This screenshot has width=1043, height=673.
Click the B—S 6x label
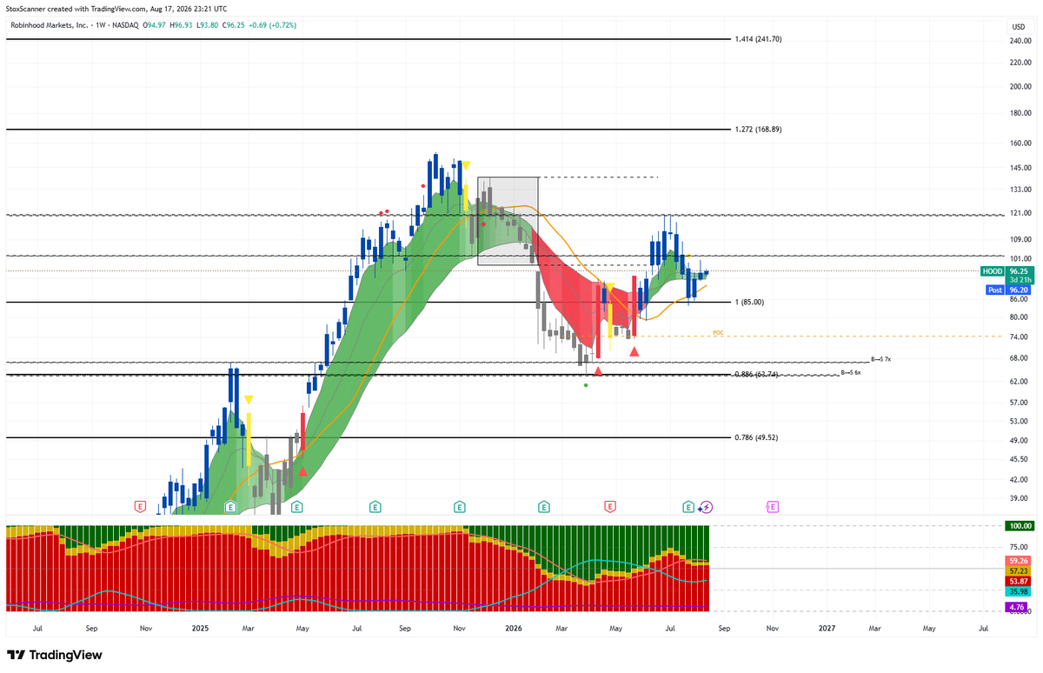(x=852, y=372)
